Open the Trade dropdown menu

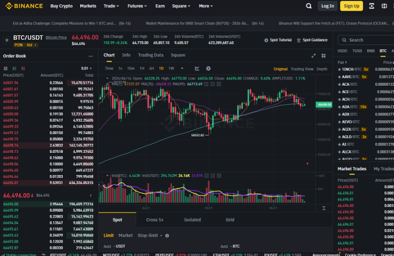click(x=111, y=6)
